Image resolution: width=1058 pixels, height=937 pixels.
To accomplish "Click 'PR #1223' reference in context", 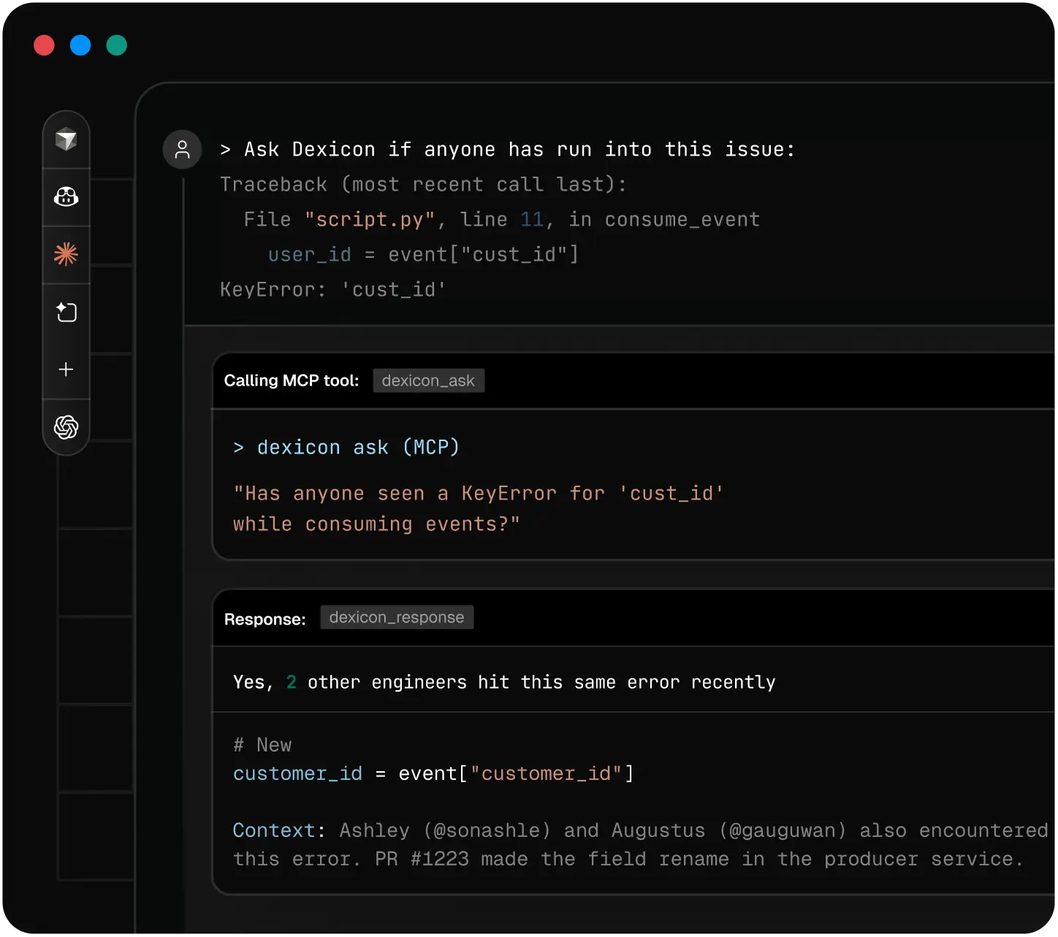I will pos(422,859).
